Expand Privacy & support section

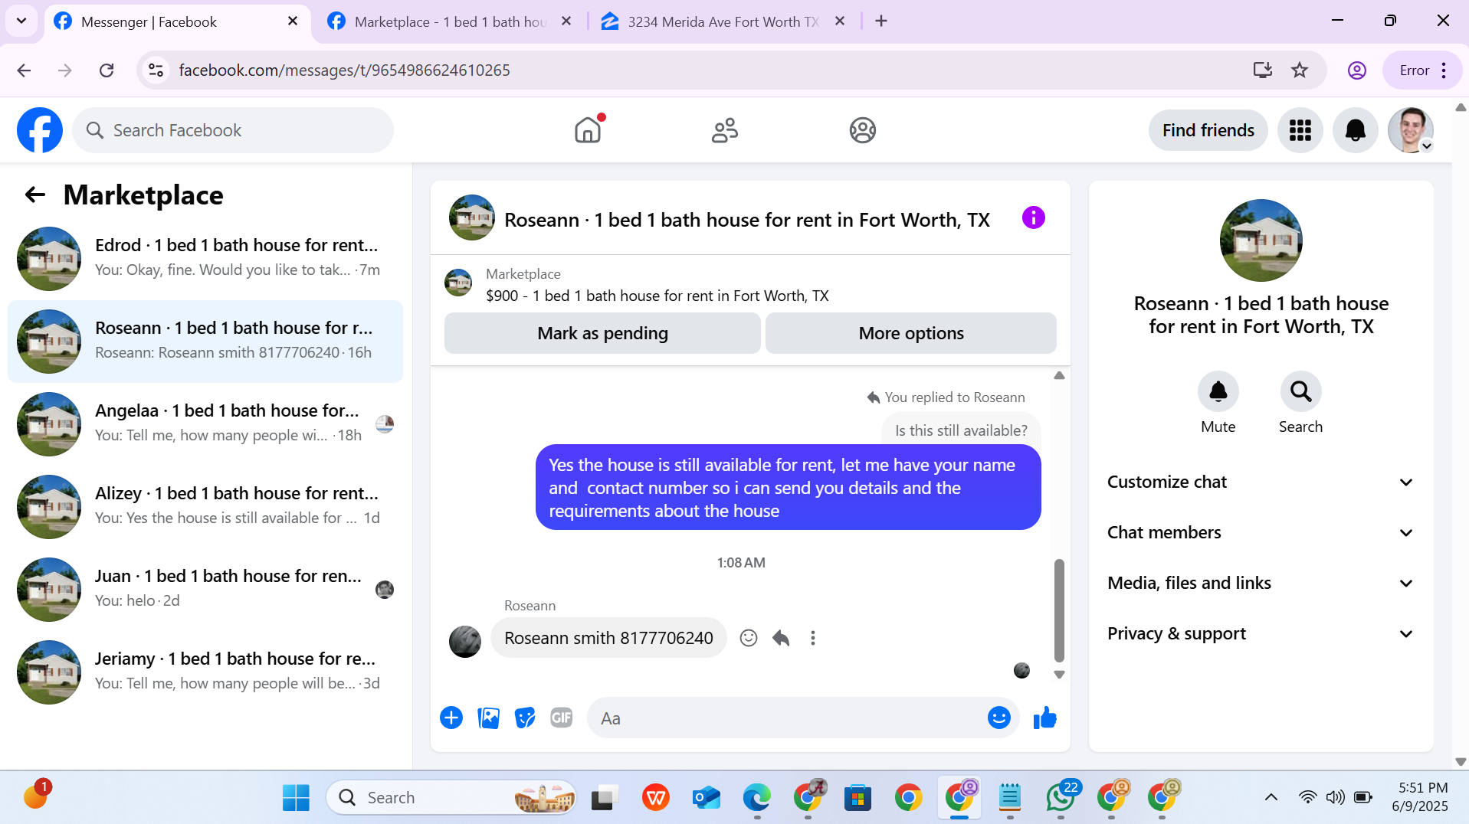pyautogui.click(x=1261, y=634)
